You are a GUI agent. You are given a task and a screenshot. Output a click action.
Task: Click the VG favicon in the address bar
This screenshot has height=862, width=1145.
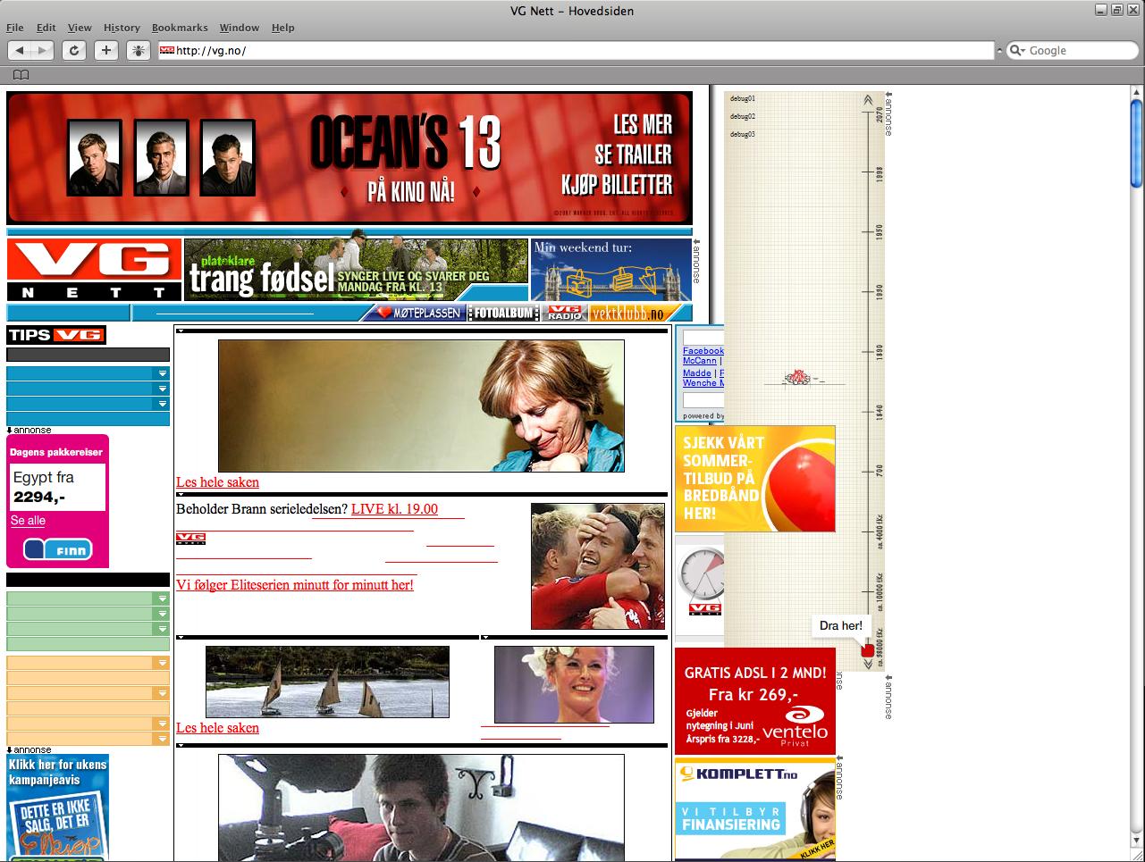[167, 51]
